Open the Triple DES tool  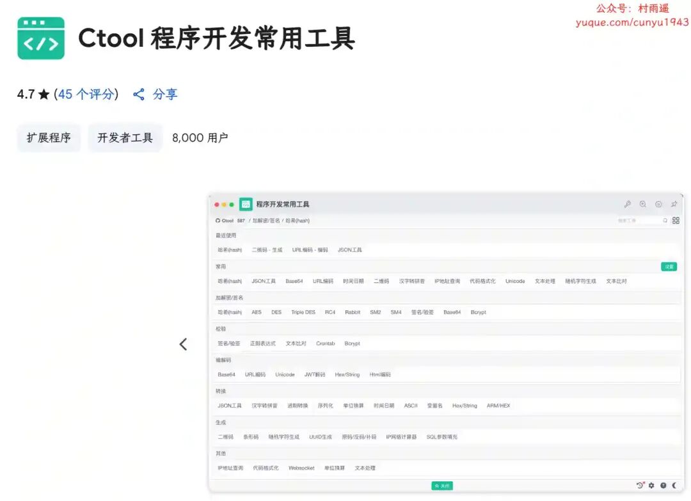pos(303,312)
